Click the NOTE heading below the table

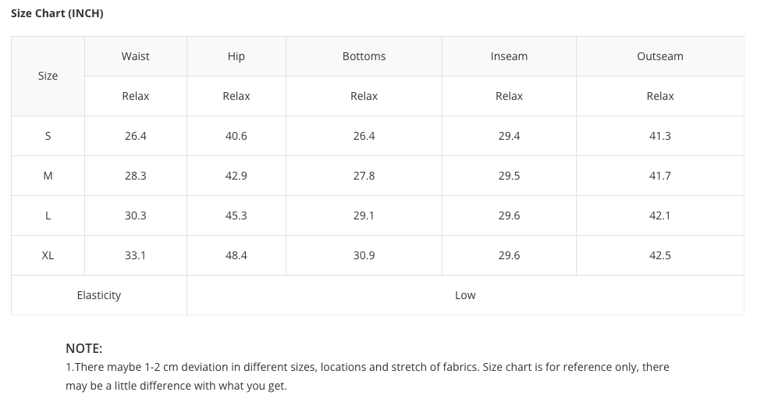coord(84,348)
